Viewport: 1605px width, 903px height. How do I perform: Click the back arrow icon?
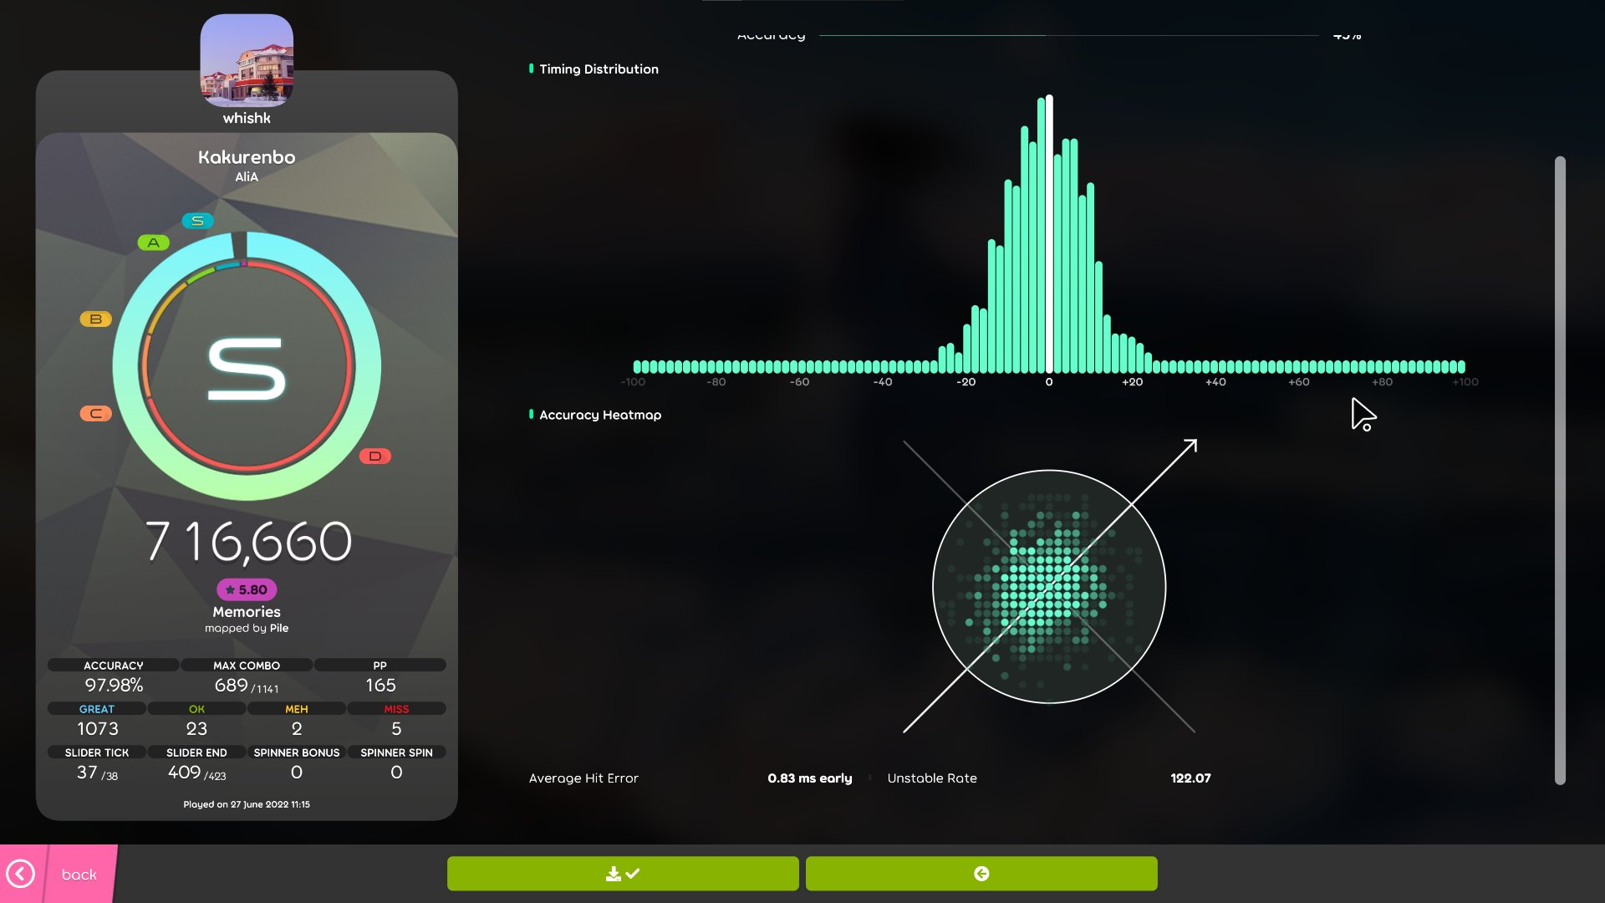21,874
